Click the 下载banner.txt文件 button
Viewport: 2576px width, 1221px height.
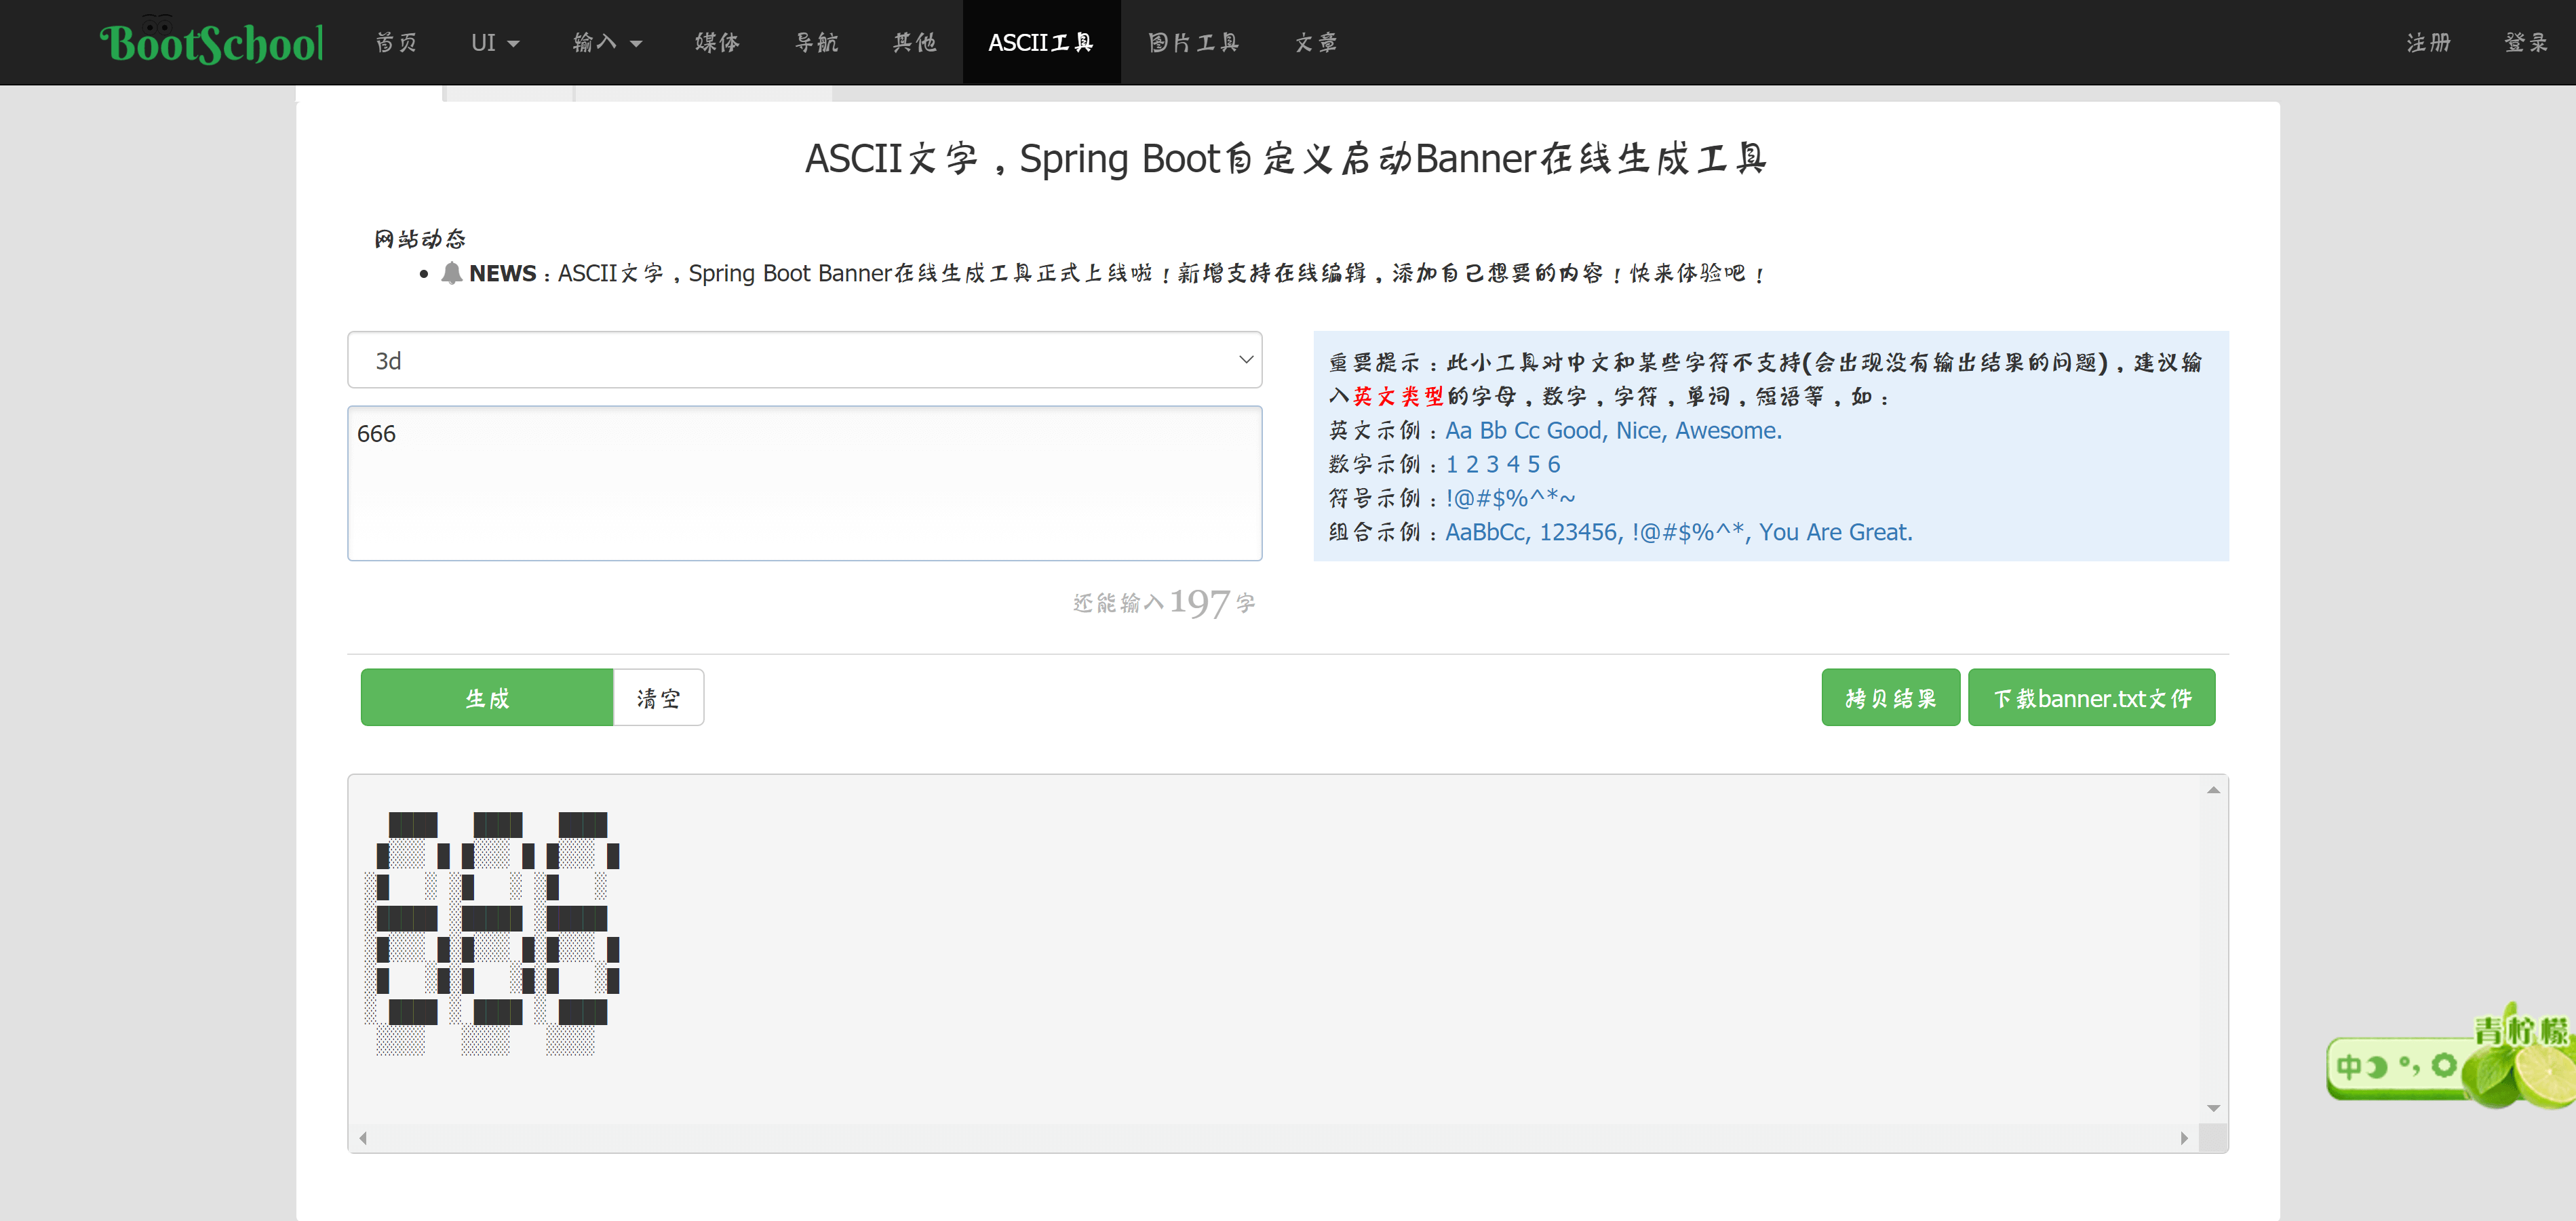(2090, 698)
